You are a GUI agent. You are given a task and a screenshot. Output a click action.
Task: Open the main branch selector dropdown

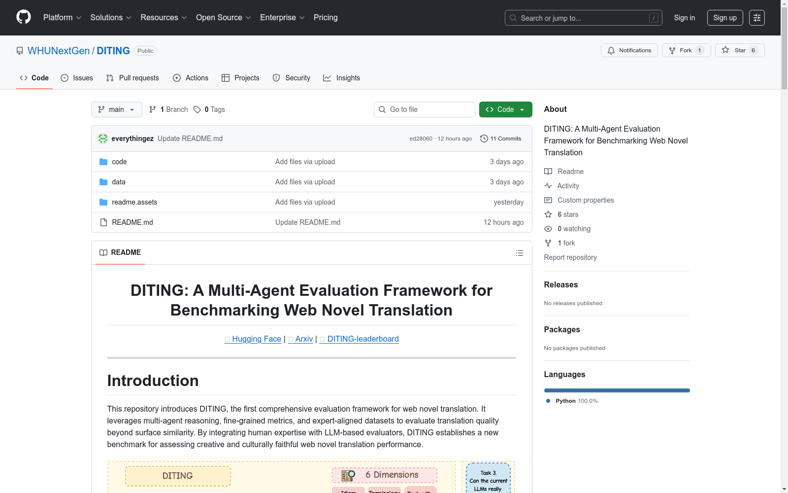tap(117, 109)
